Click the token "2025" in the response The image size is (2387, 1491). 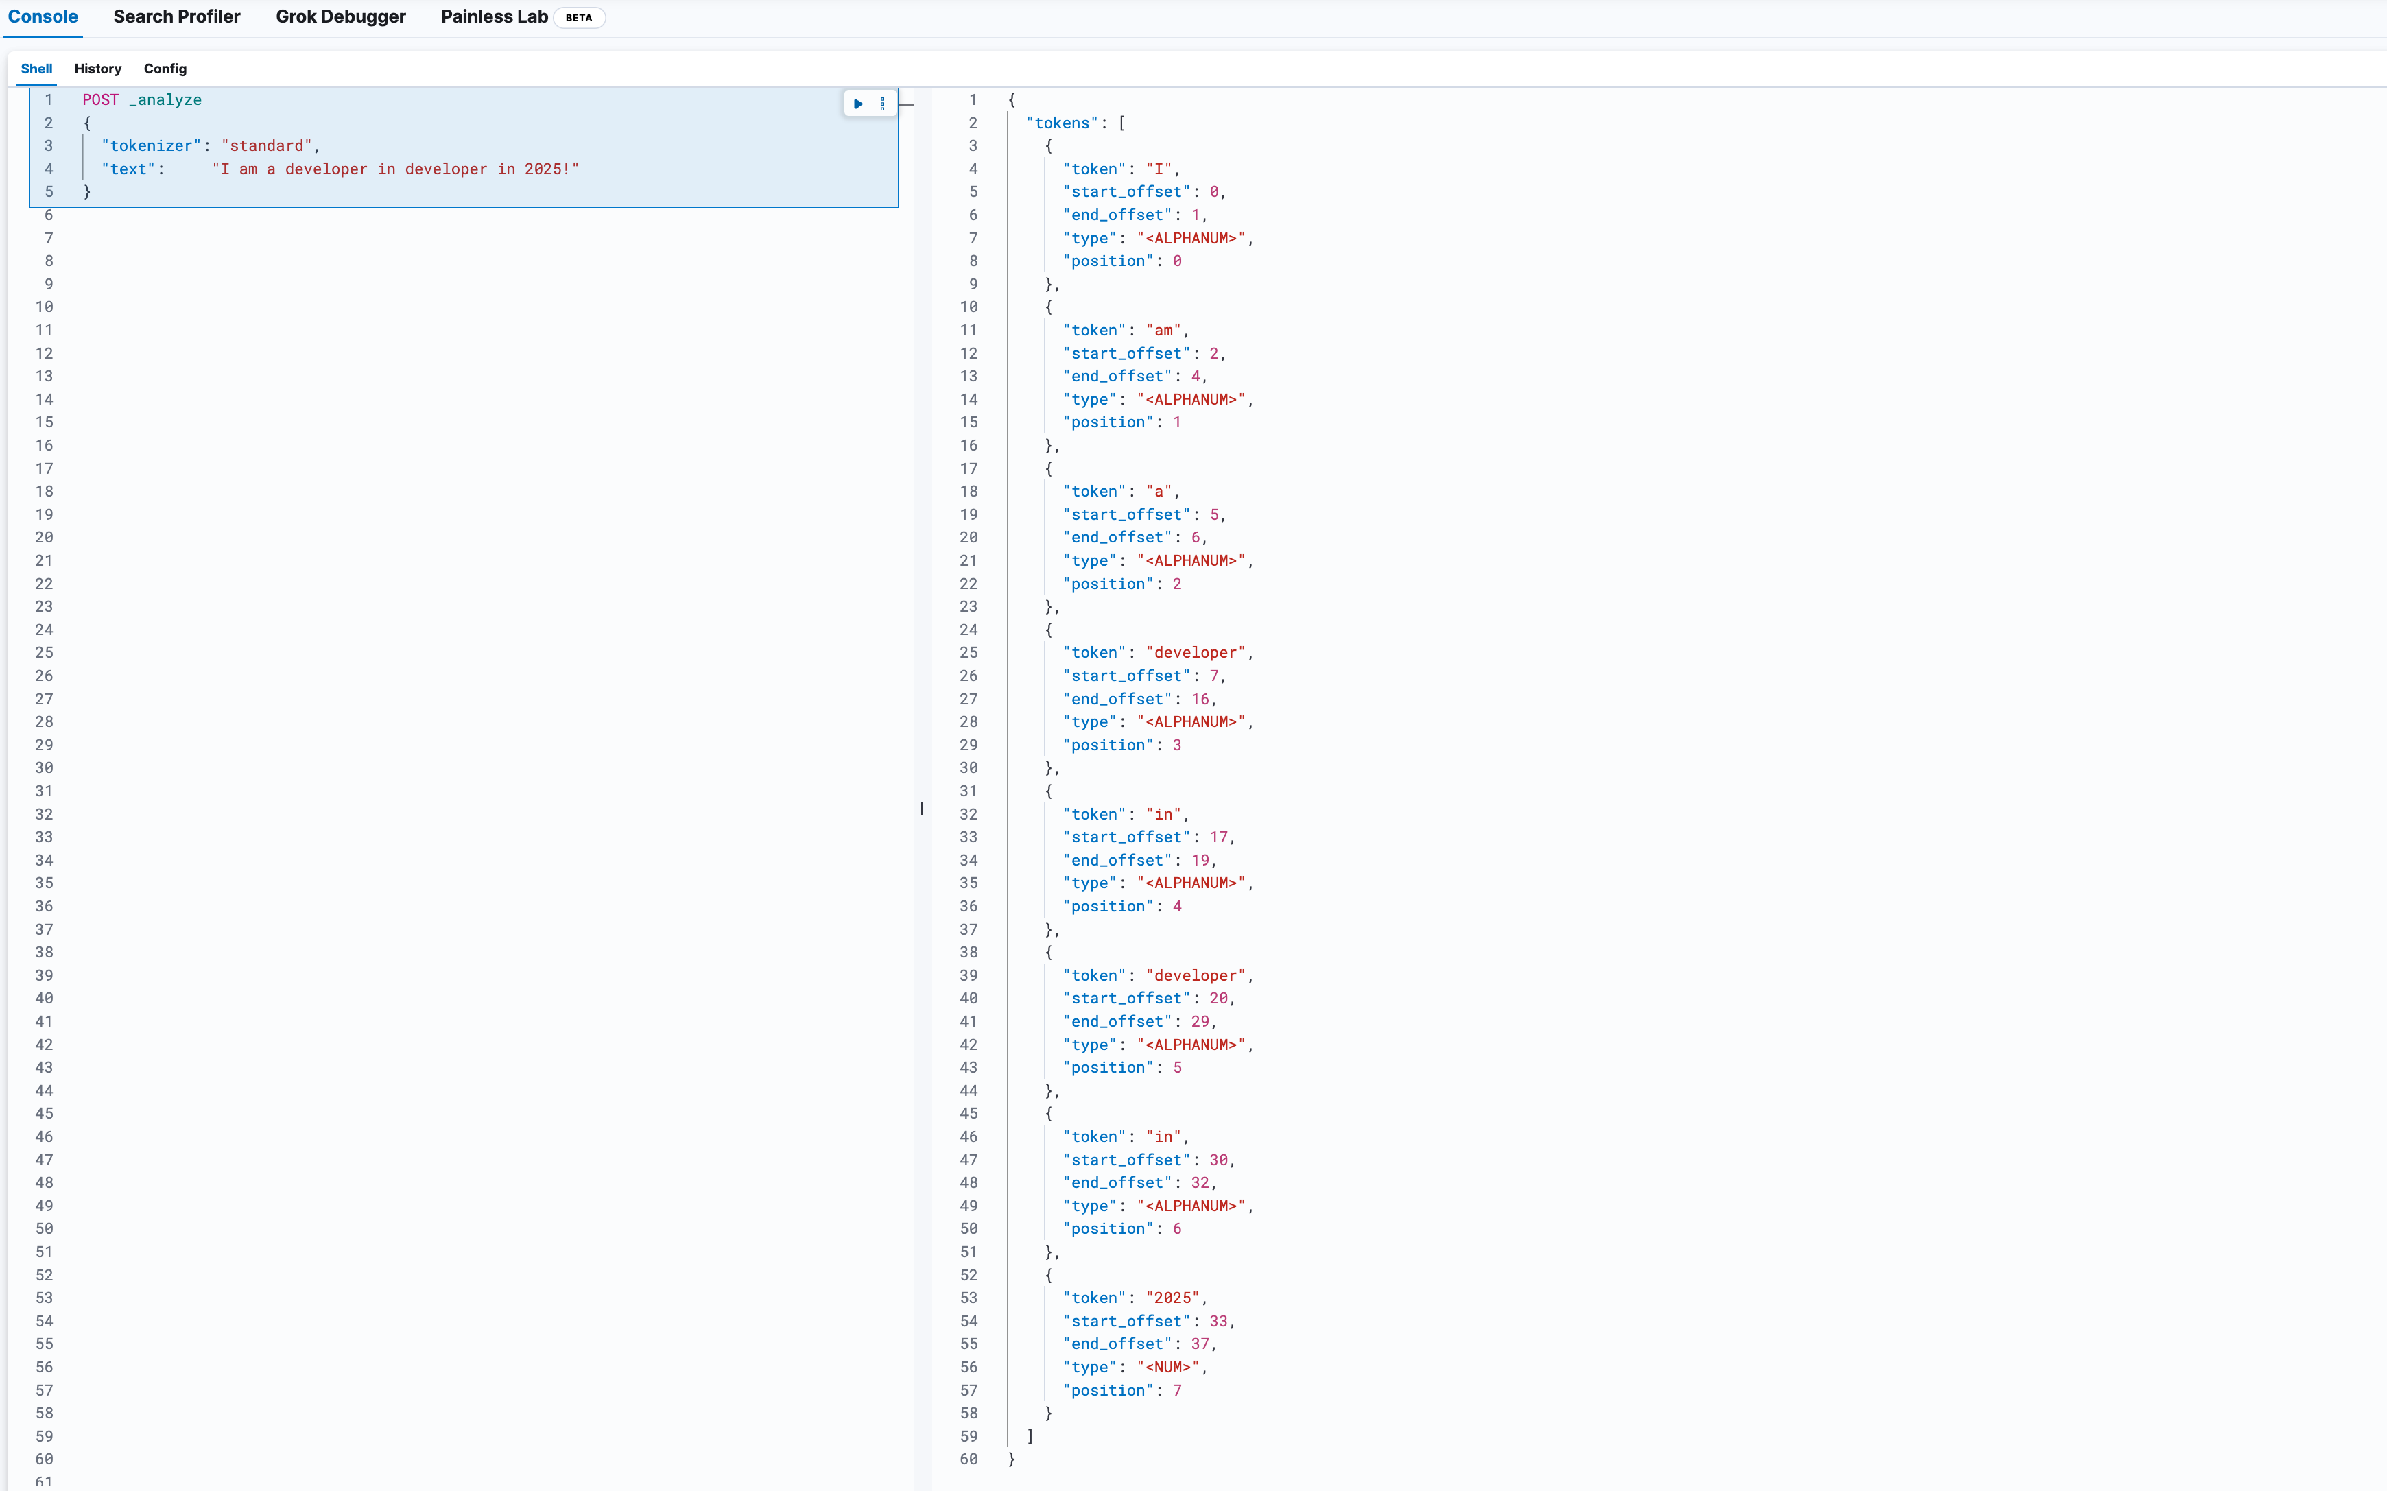click(x=1174, y=1297)
